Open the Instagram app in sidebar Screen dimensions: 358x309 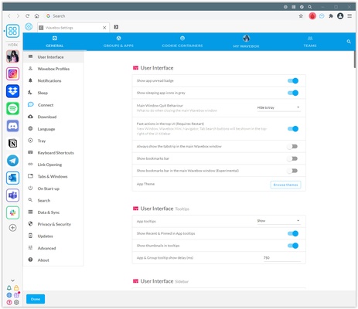tap(12, 74)
